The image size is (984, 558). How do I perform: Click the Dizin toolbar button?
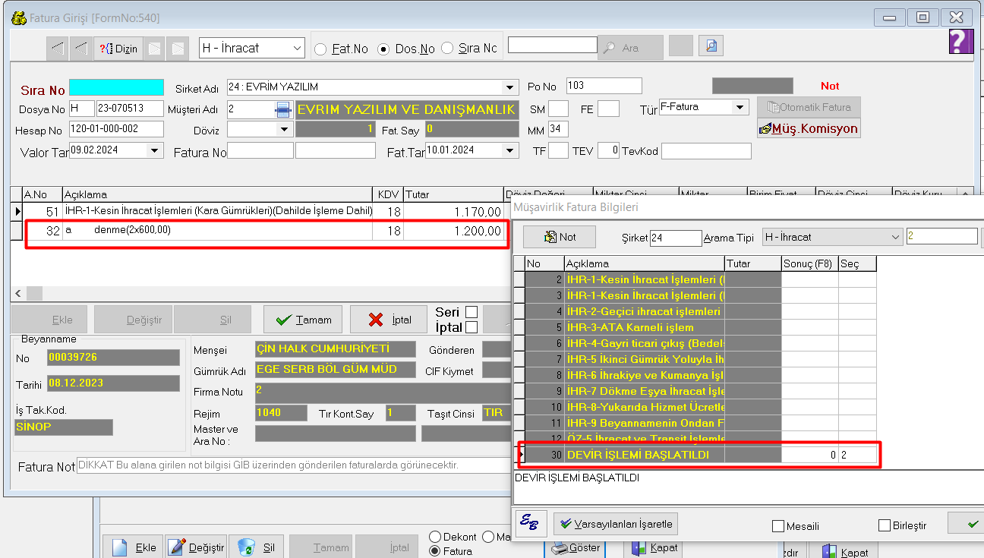tap(117, 49)
